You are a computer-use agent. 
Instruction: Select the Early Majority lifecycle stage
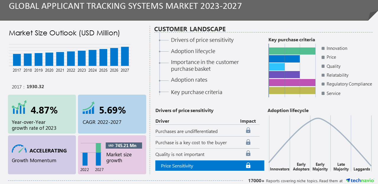click(x=320, y=167)
